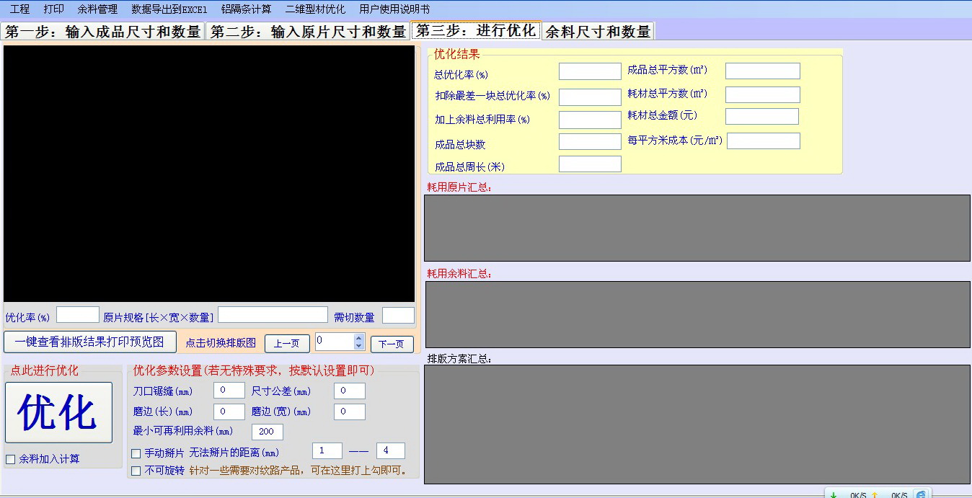Click the 原片规格 长×宽×数量 field

[273, 314]
